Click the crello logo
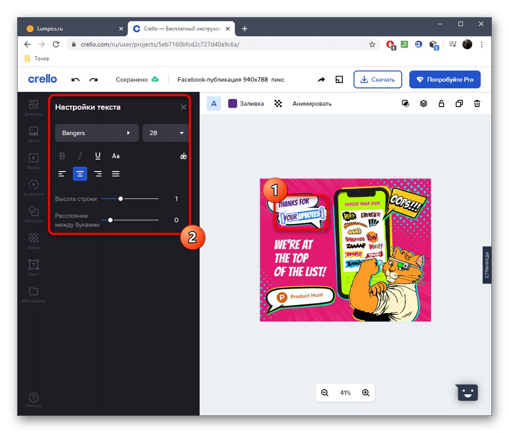Viewport: 509px width, 433px height. (x=42, y=79)
